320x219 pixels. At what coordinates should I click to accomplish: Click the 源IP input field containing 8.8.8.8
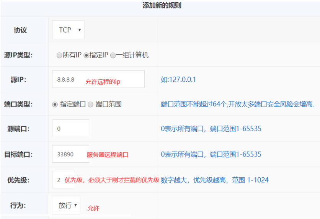click(98, 79)
